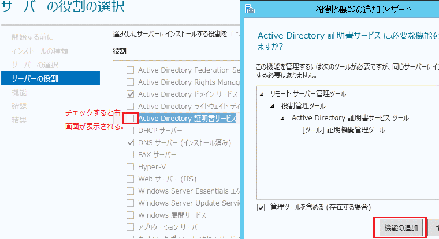Enable the Hyper-V role checkbox
Viewport: 439px width, 239px height.
(130, 166)
